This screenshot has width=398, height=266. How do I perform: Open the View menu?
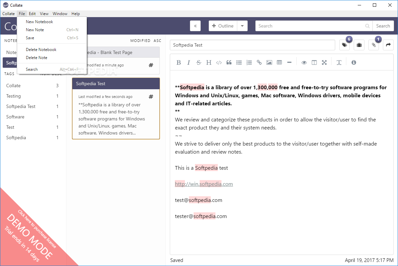tap(44, 14)
